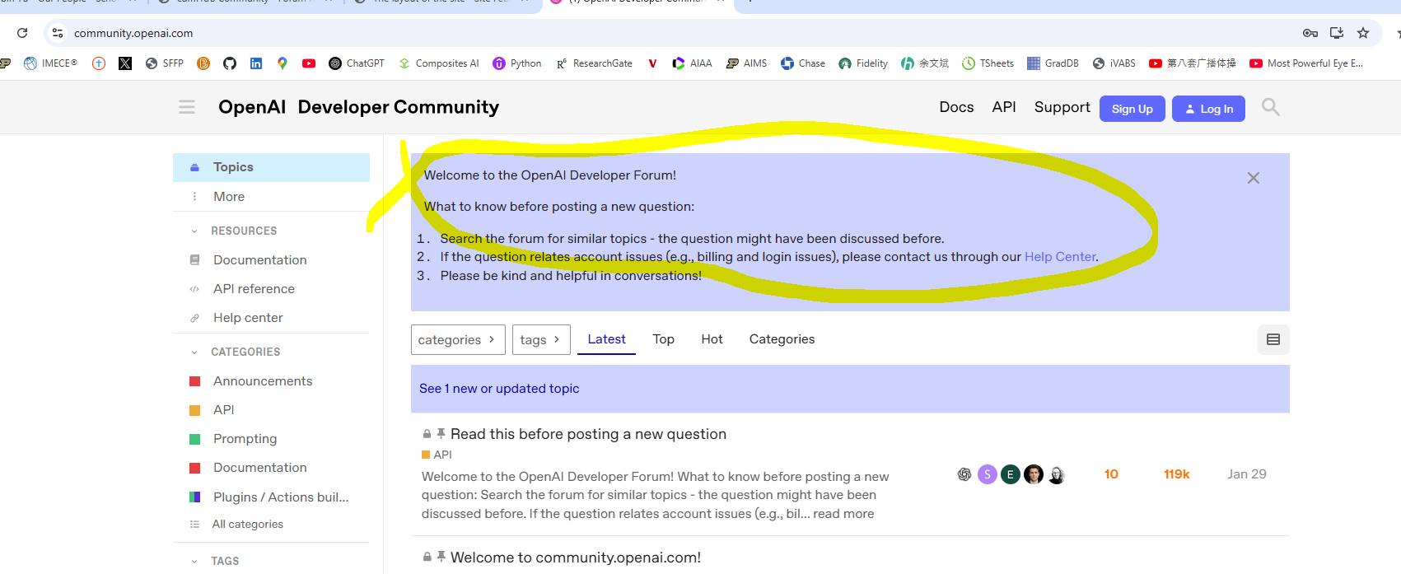Expand the More sidebar item

(x=271, y=197)
